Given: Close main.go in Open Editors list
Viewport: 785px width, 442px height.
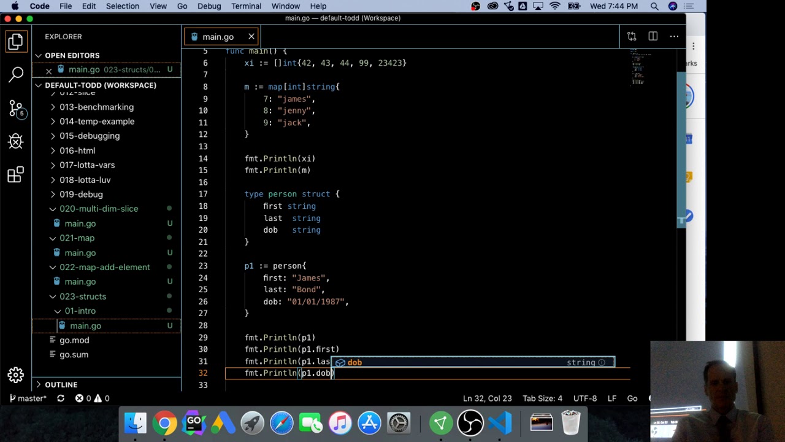Looking at the screenshot, I should (48, 70).
